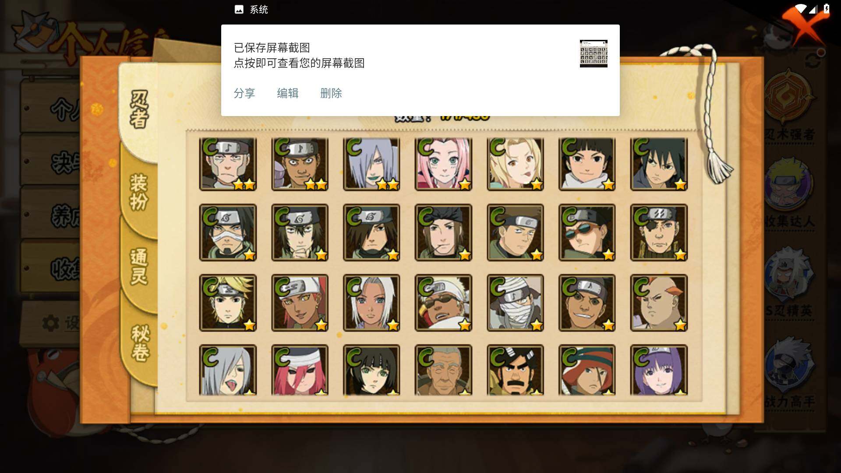Switch to the 通灵 tab

coord(139,266)
